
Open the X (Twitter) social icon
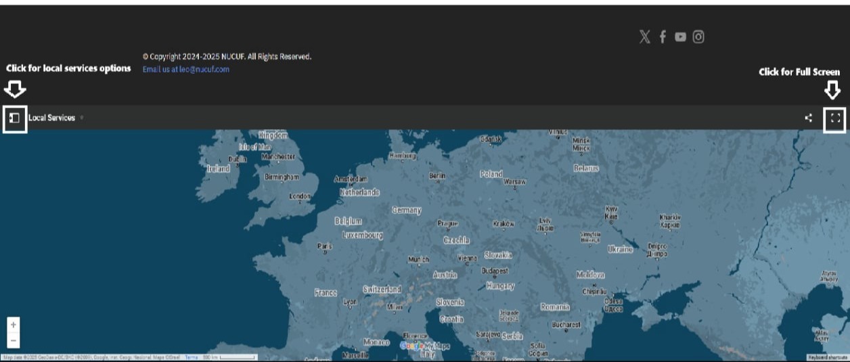pyautogui.click(x=645, y=37)
